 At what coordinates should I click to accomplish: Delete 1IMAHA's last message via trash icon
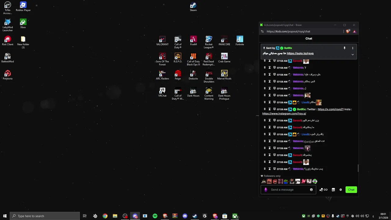pyautogui.click(x=265, y=169)
